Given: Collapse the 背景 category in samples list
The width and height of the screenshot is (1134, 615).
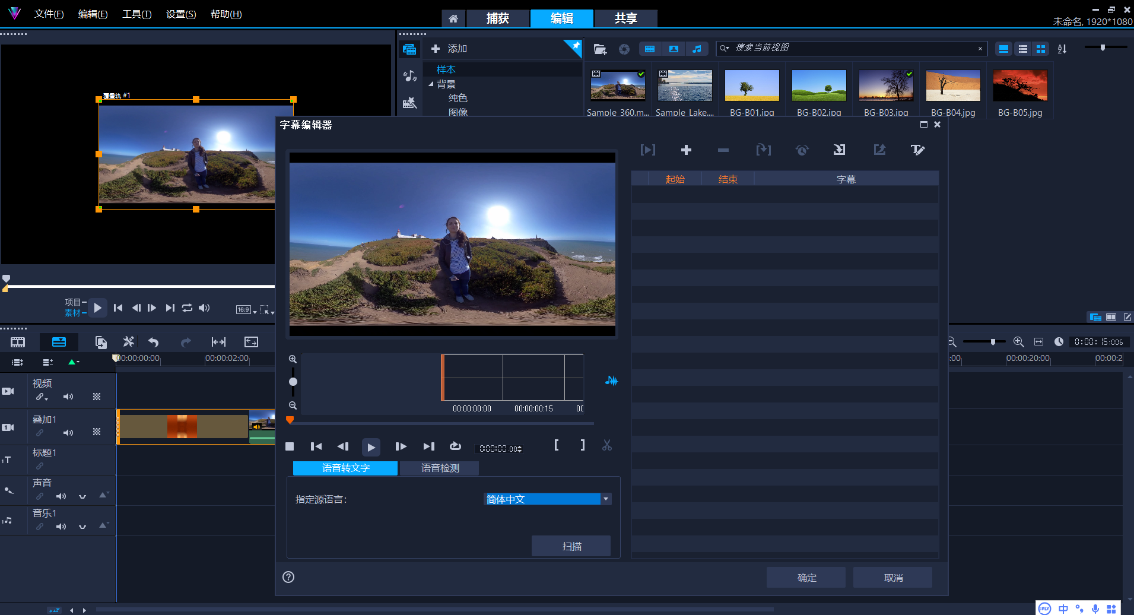Looking at the screenshot, I should [431, 84].
